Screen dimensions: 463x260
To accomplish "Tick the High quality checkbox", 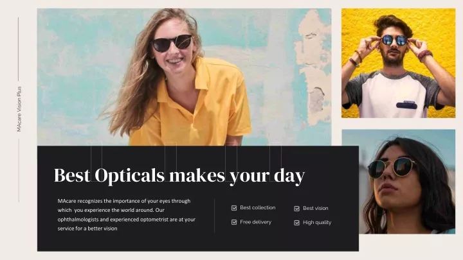I will tap(296, 223).
